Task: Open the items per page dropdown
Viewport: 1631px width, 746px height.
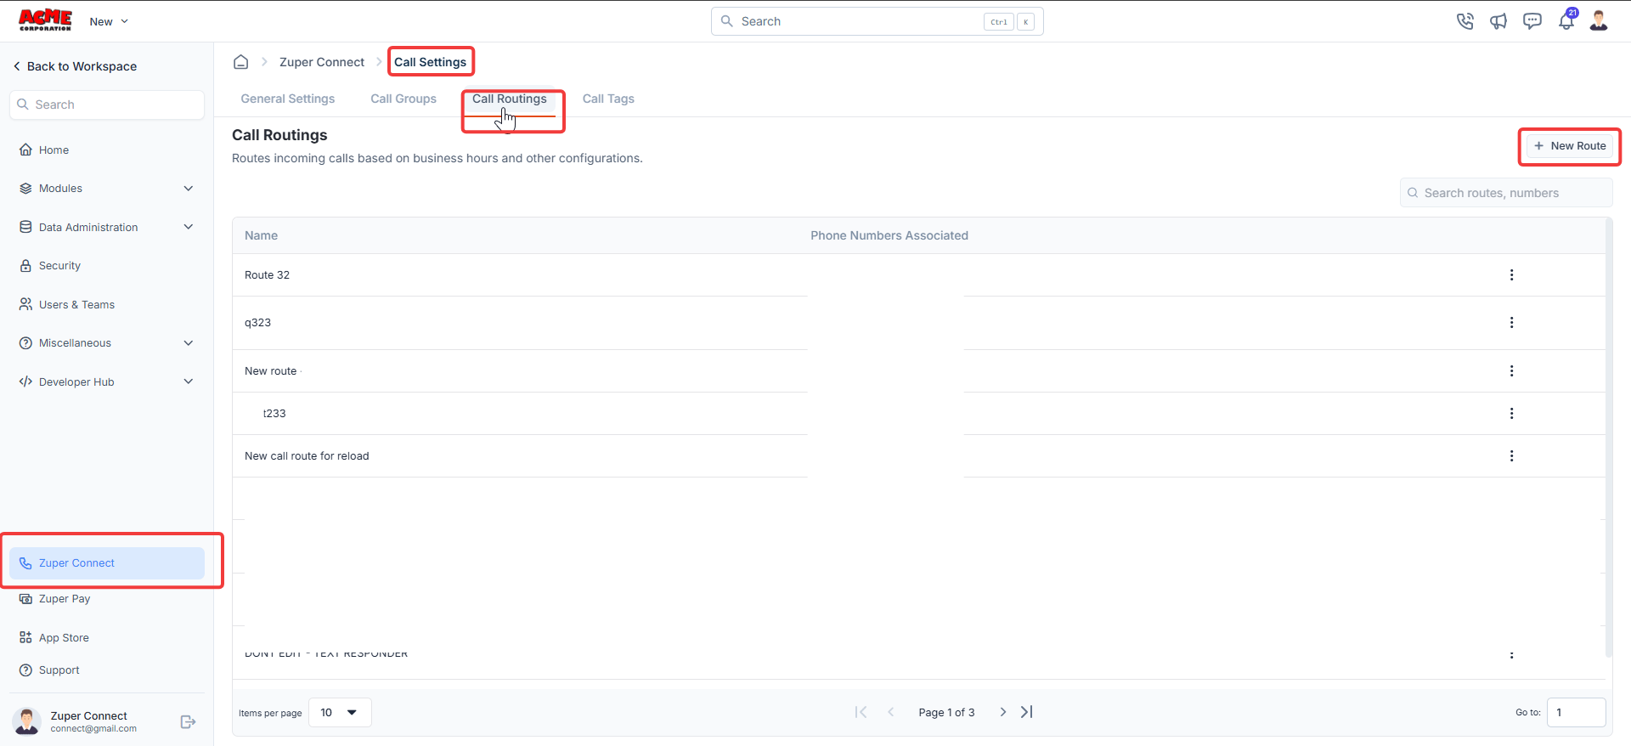Action: pos(340,713)
